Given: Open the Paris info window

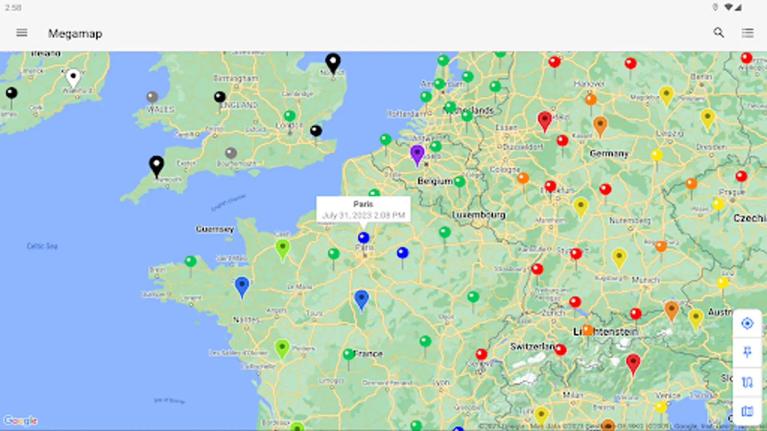Looking at the screenshot, I should [363, 209].
